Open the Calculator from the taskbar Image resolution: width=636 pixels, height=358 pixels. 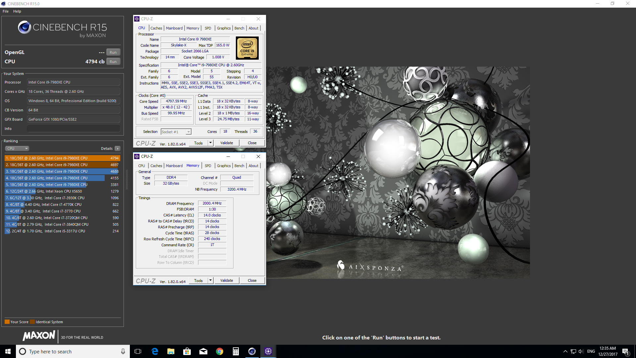[x=236, y=351]
